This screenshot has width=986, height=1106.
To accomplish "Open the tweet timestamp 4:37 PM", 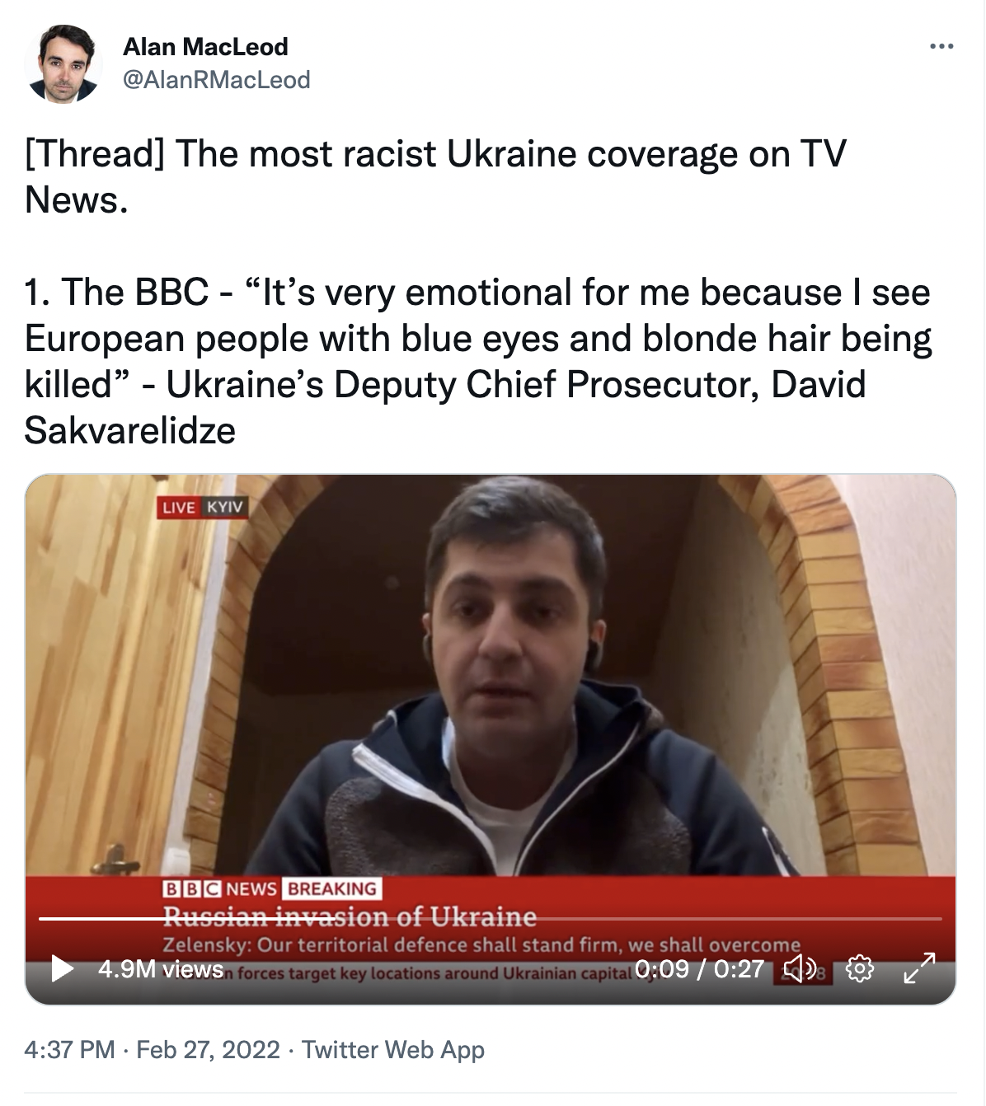I will (x=70, y=1050).
